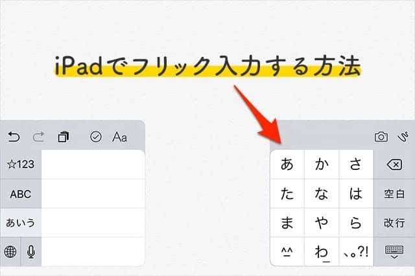The width and height of the screenshot is (415, 276).
Task: Tap the か key
Action: pos(322,164)
